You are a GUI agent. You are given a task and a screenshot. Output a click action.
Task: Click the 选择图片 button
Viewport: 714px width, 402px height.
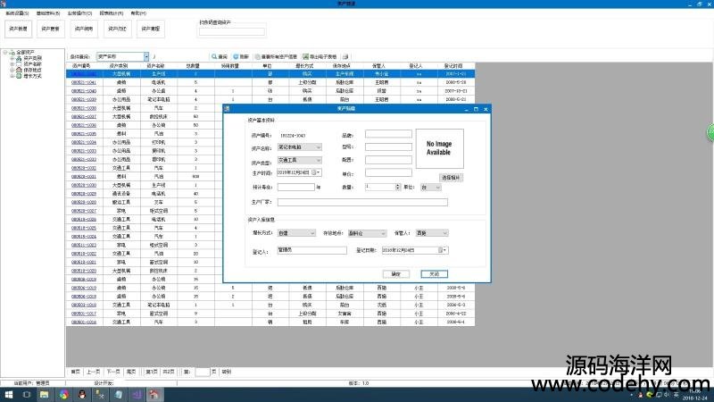(451, 178)
